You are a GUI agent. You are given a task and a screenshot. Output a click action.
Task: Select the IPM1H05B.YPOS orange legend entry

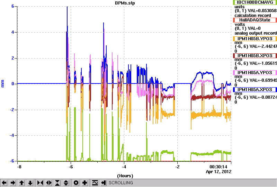point(255,39)
